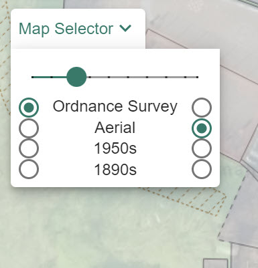The width and height of the screenshot is (258, 268).
Task: Click the '1950s' label text
Action: point(115,148)
